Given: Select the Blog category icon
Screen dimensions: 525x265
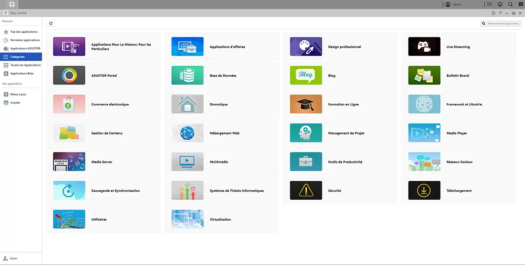Looking at the screenshot, I should click(306, 75).
